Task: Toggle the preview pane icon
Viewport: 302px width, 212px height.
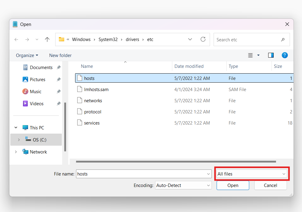Action: tap(271, 55)
